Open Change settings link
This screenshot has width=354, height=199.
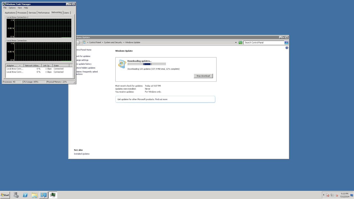(82, 60)
